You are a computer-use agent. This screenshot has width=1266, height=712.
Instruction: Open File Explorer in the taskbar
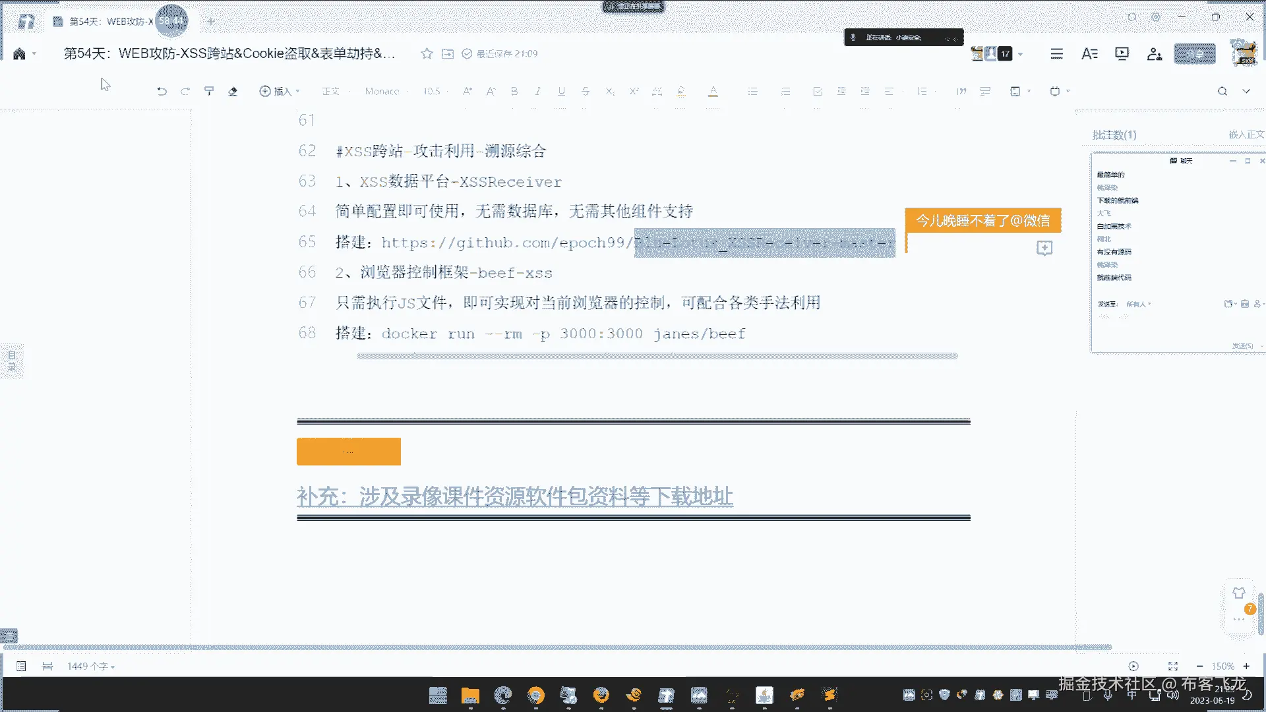tap(470, 695)
